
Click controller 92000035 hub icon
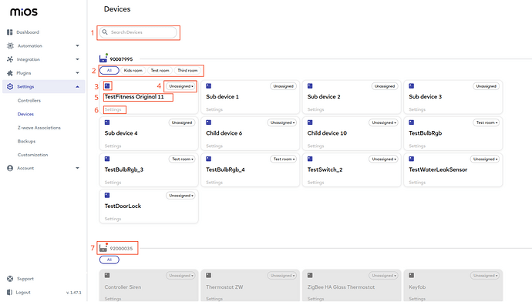pos(103,248)
